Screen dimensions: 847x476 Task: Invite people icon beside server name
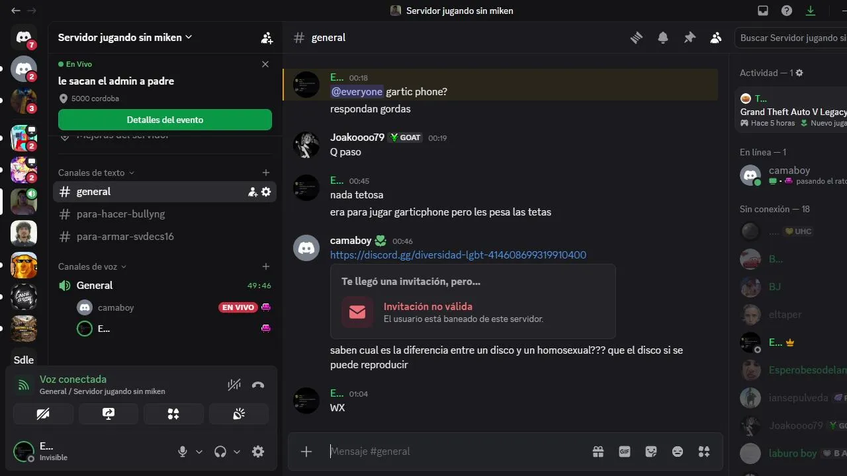(x=267, y=38)
